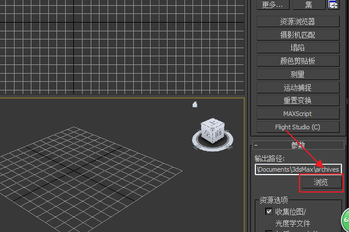Collapse the 参数 rollout
The width and height of the screenshot is (349, 232).
298,145
